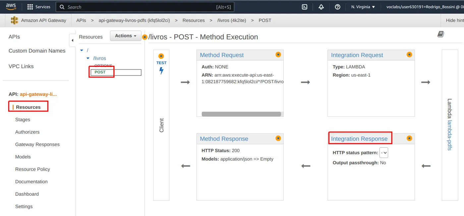Open the N. Virginia region dropdown
This screenshot has width=464, height=216.
[363, 7]
